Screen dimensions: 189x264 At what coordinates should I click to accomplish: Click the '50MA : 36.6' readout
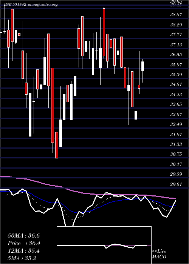tap(23, 236)
